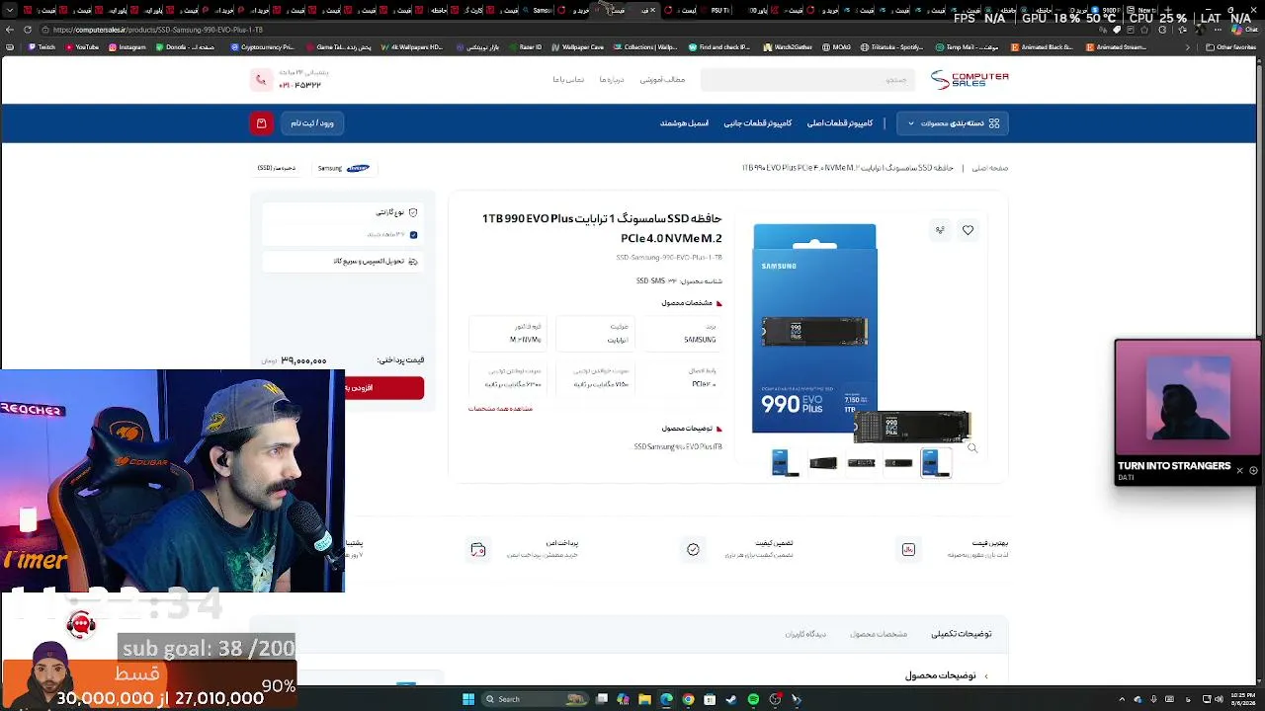Click the quality guarantee checkmark icon

(693, 549)
